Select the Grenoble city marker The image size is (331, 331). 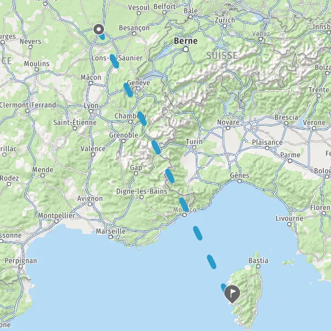(x=124, y=141)
